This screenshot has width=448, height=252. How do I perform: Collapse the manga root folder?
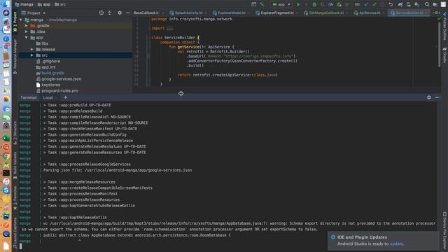pyautogui.click(x=21, y=20)
